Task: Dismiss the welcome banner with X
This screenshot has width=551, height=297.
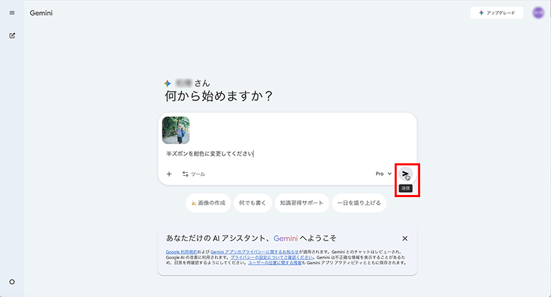Action: tap(405, 238)
